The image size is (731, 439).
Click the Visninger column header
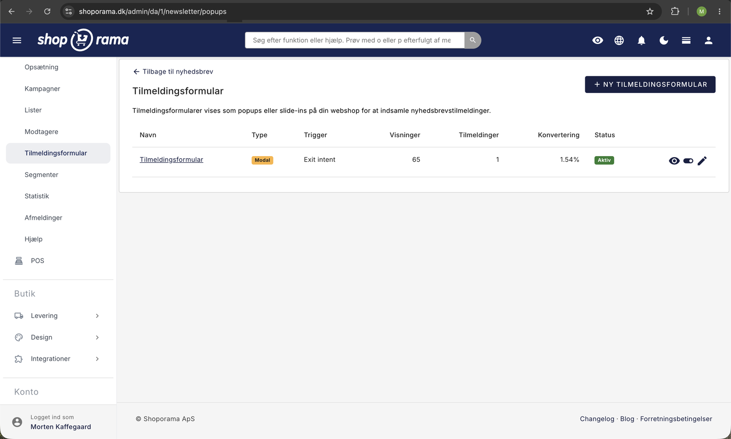pos(405,135)
